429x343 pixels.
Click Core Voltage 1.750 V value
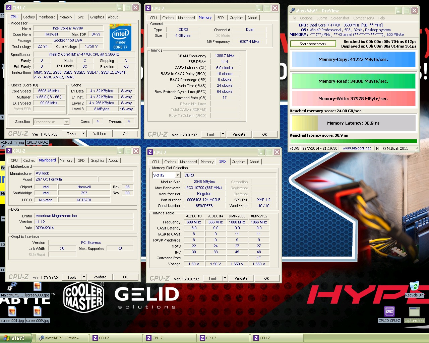91,46
